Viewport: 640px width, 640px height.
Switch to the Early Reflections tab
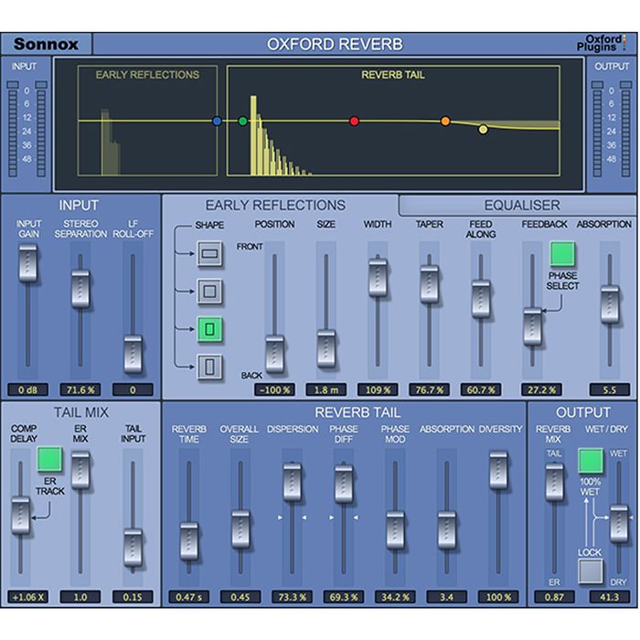(275, 206)
